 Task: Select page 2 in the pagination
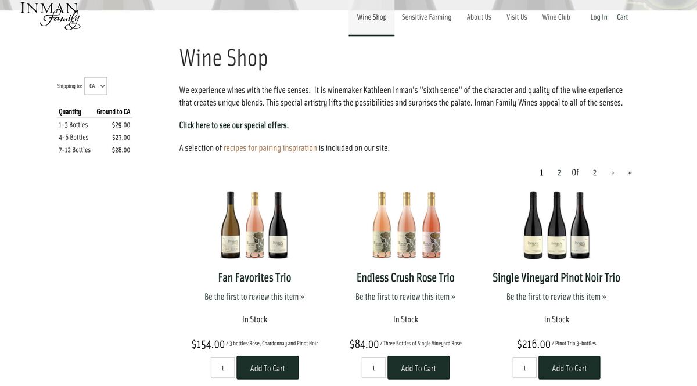[559, 172]
